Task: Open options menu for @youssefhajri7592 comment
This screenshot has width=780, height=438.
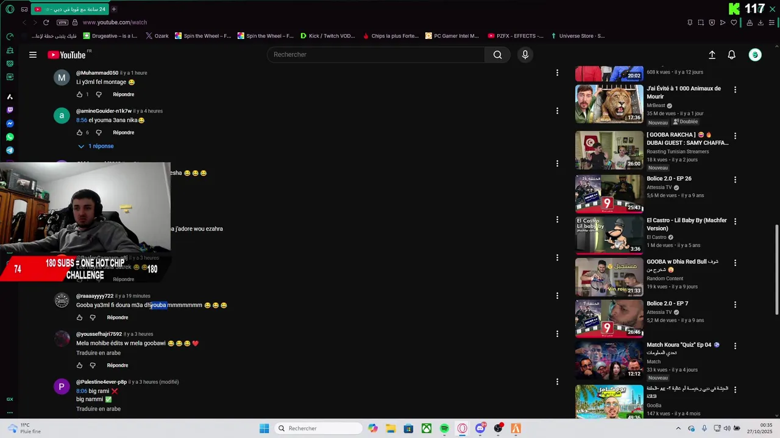Action: 557,334
